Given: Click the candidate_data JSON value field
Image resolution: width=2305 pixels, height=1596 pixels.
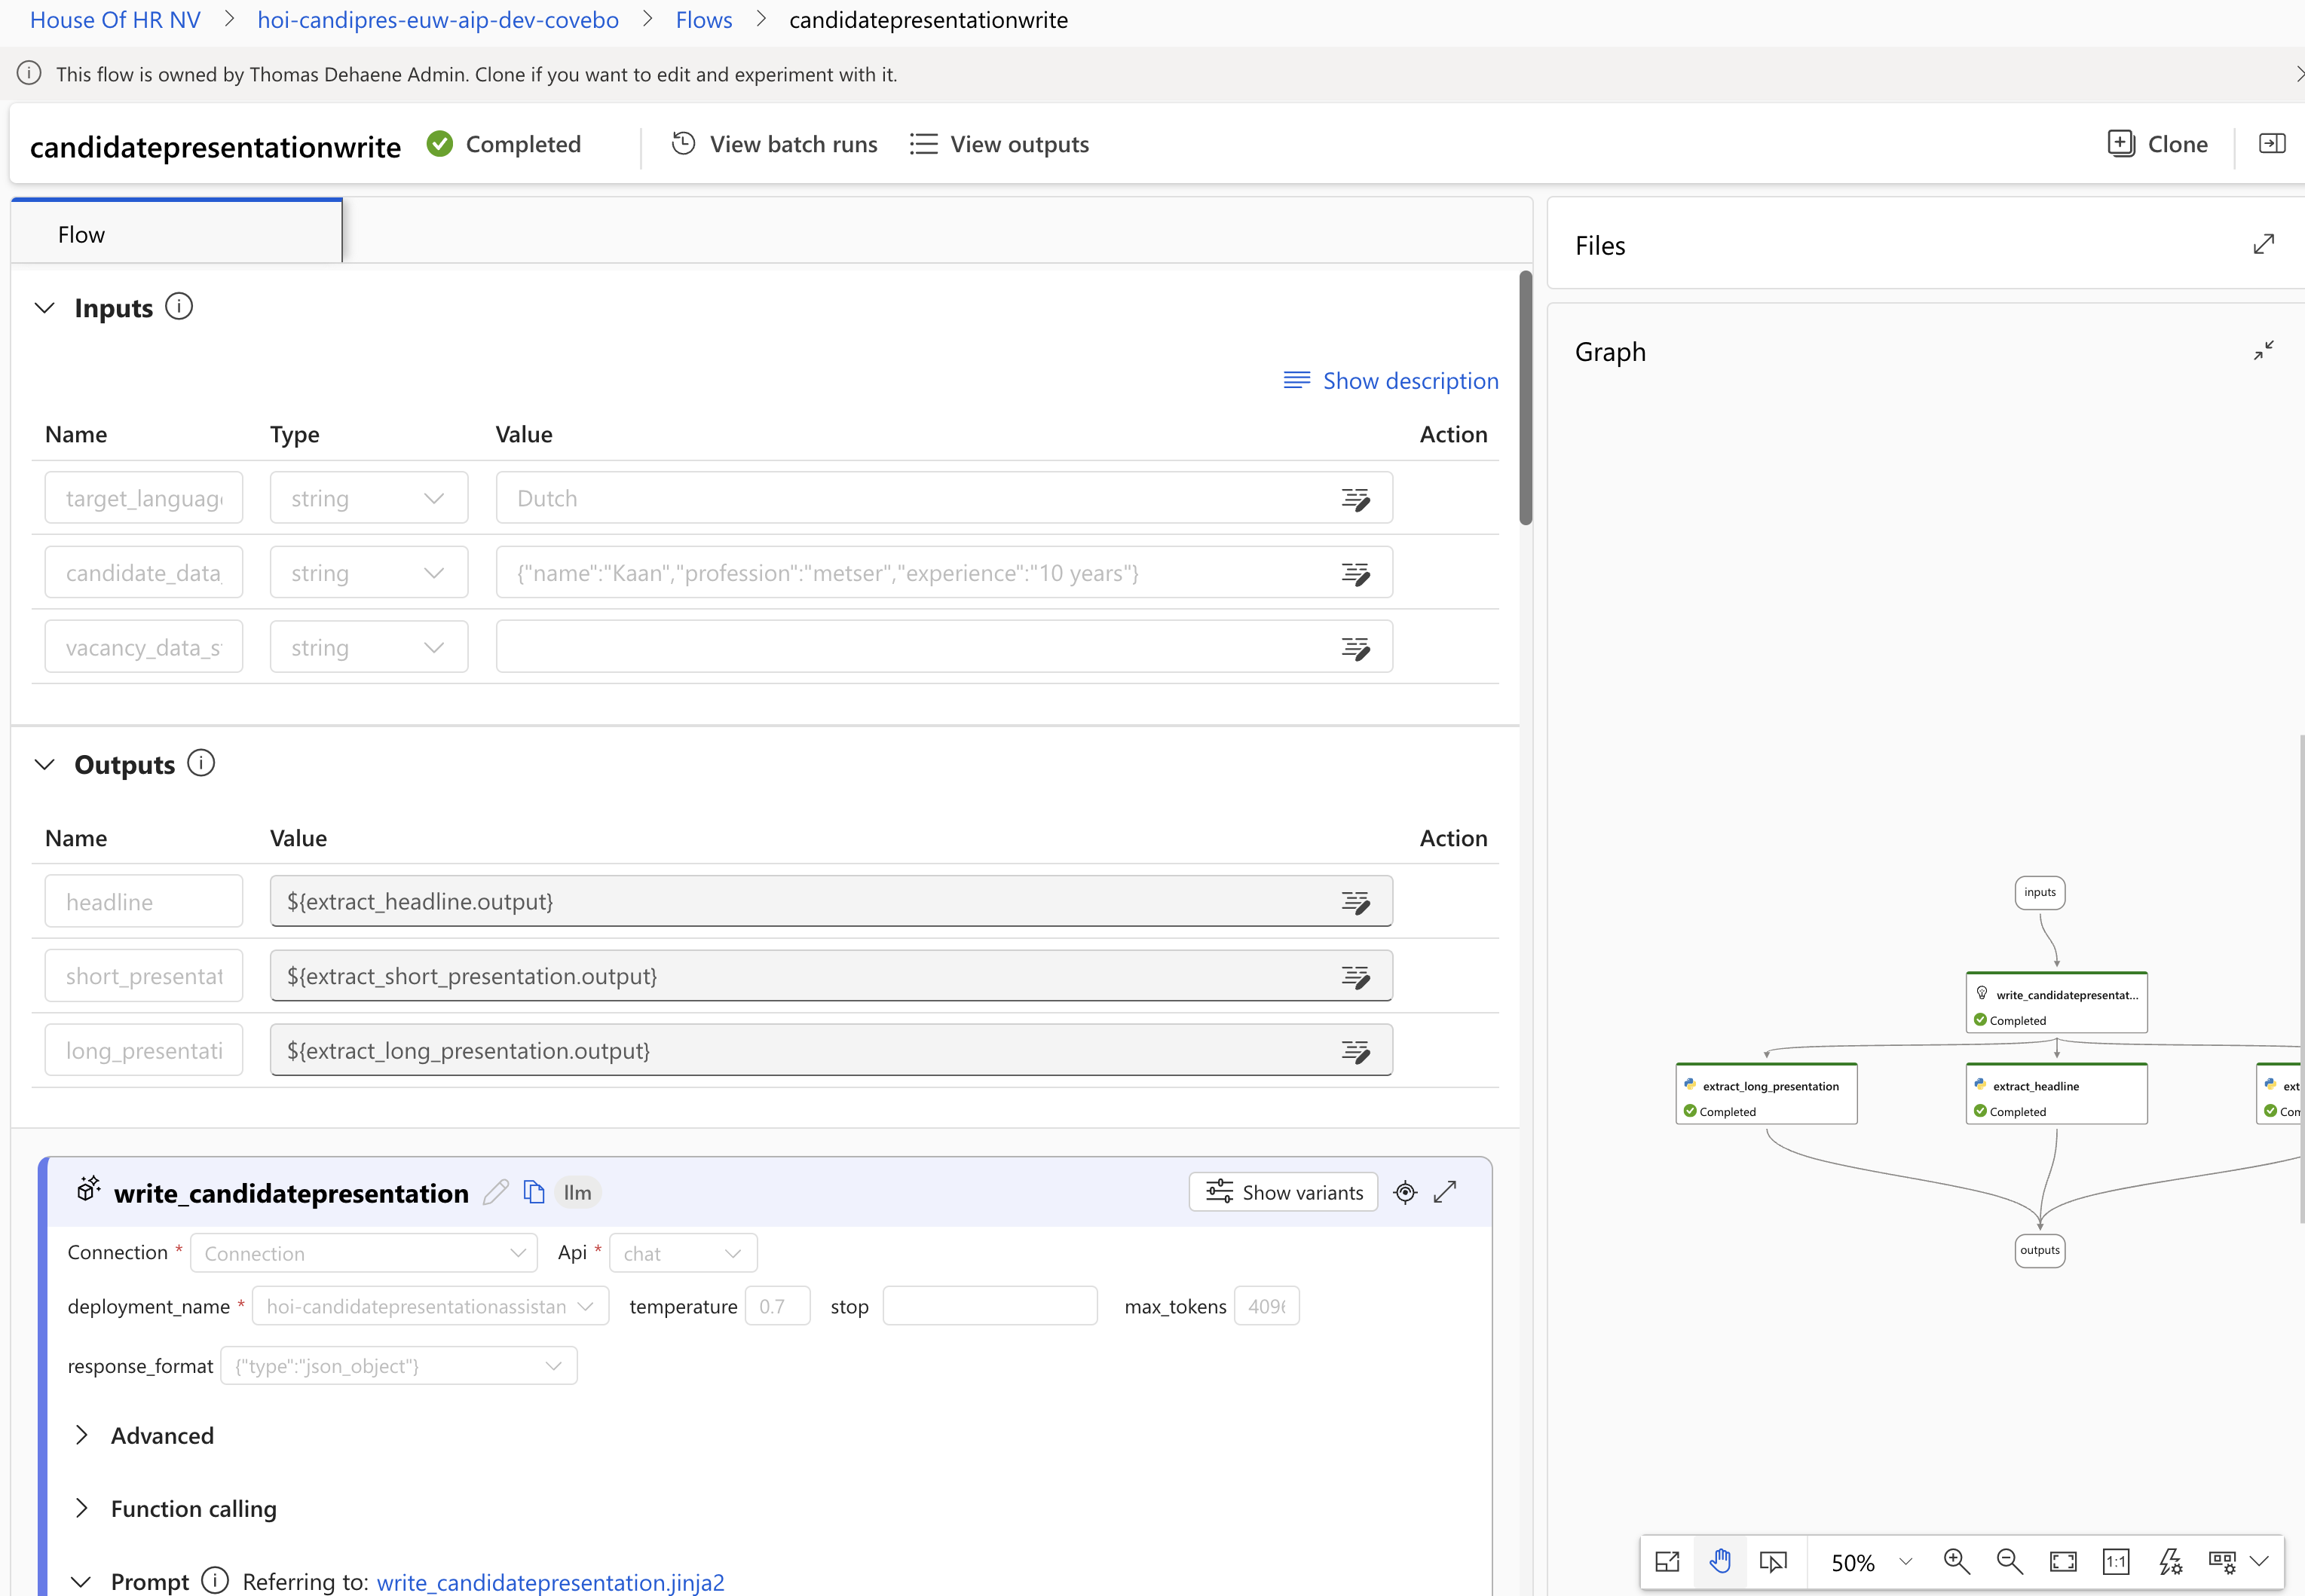Looking at the screenshot, I should click(x=944, y=573).
